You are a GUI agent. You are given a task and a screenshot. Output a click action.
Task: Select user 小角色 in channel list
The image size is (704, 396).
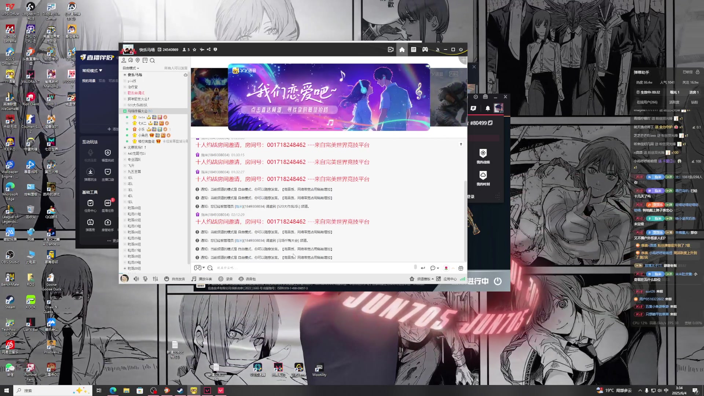tap(143, 135)
